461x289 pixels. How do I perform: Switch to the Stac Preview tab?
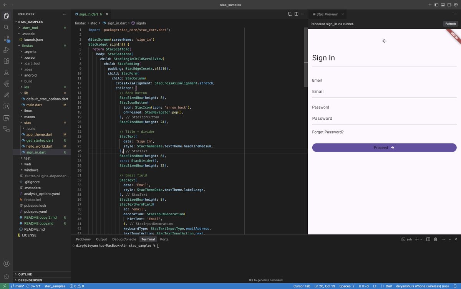coord(328,14)
